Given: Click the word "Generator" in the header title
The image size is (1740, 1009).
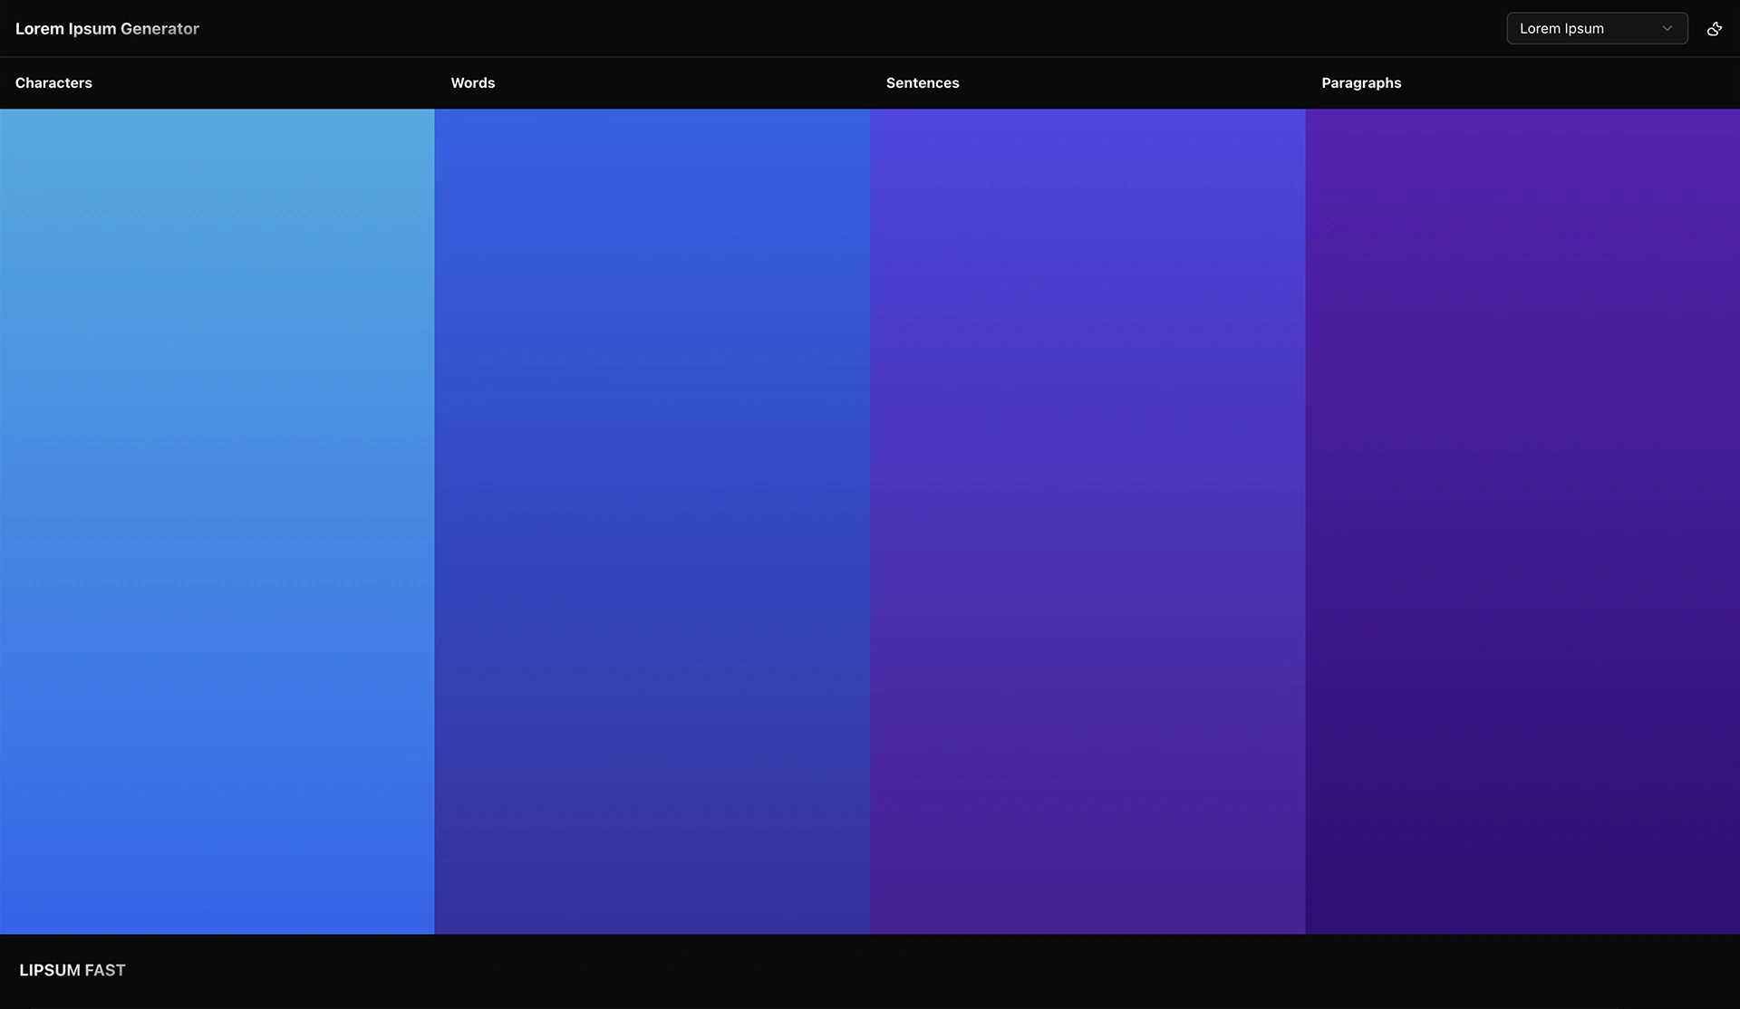Looking at the screenshot, I should pyautogui.click(x=159, y=29).
